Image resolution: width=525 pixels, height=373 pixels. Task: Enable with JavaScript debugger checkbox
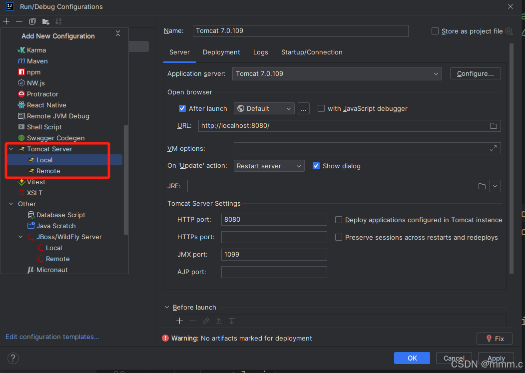321,108
